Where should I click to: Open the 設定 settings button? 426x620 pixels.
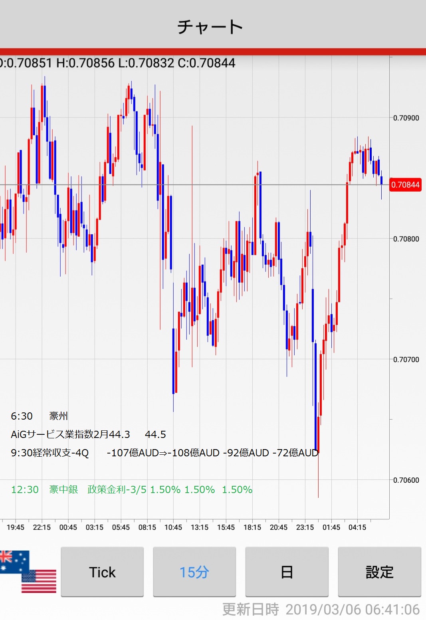coord(379,572)
